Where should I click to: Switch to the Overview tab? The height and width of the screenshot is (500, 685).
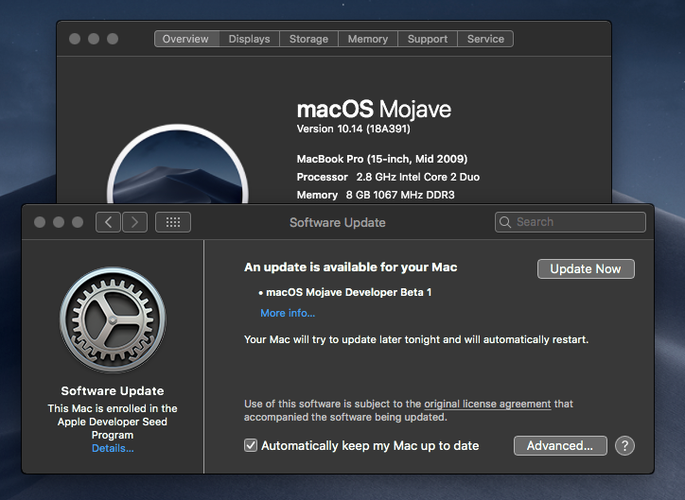[186, 39]
